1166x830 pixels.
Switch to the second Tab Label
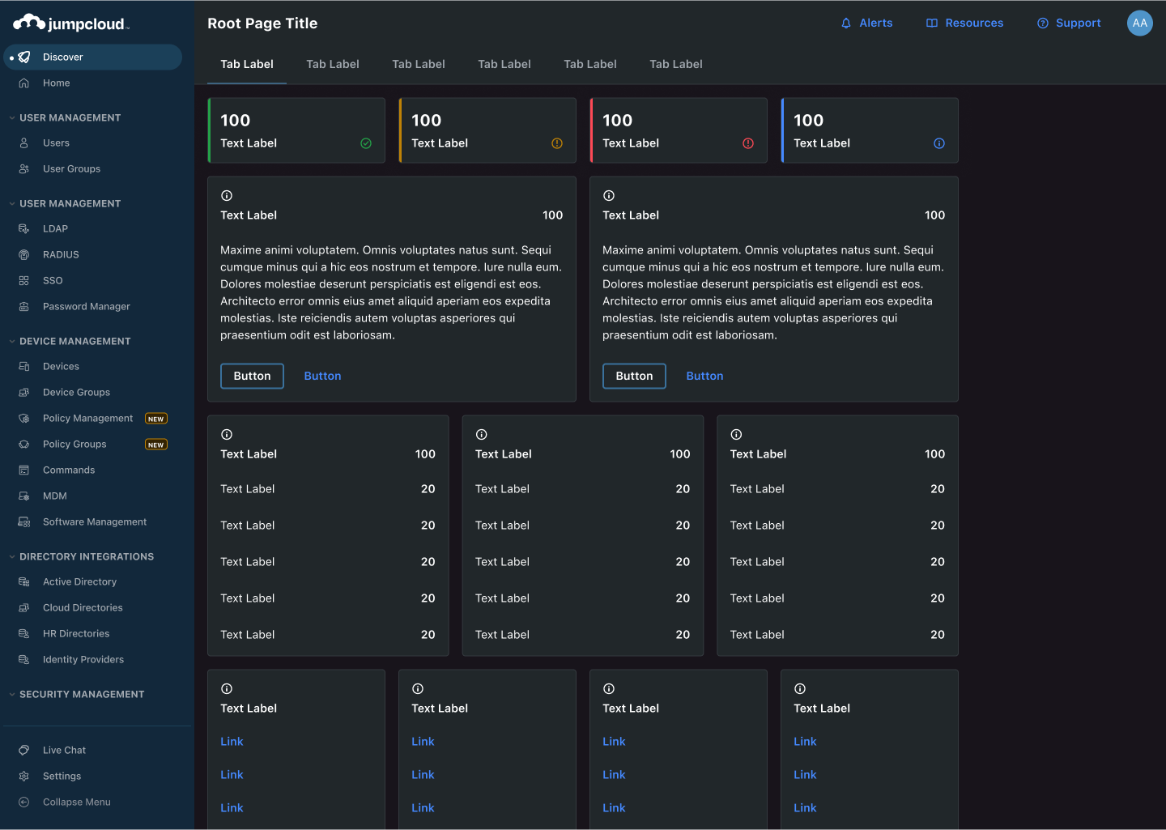tap(333, 64)
